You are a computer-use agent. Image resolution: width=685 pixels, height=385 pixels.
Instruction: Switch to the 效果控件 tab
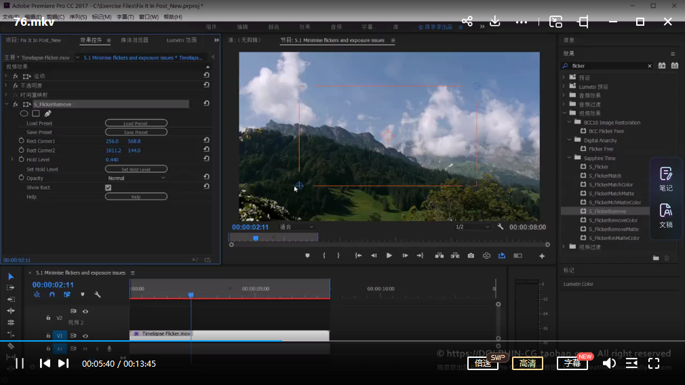(91, 40)
